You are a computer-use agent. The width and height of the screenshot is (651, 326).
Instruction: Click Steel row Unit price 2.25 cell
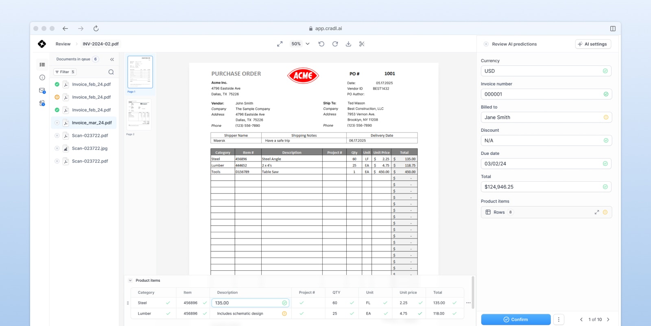[x=409, y=303]
